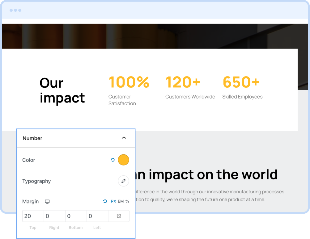Viewport: 310px width, 239px height.
Task: Reset the Number color value
Action: [x=113, y=160]
